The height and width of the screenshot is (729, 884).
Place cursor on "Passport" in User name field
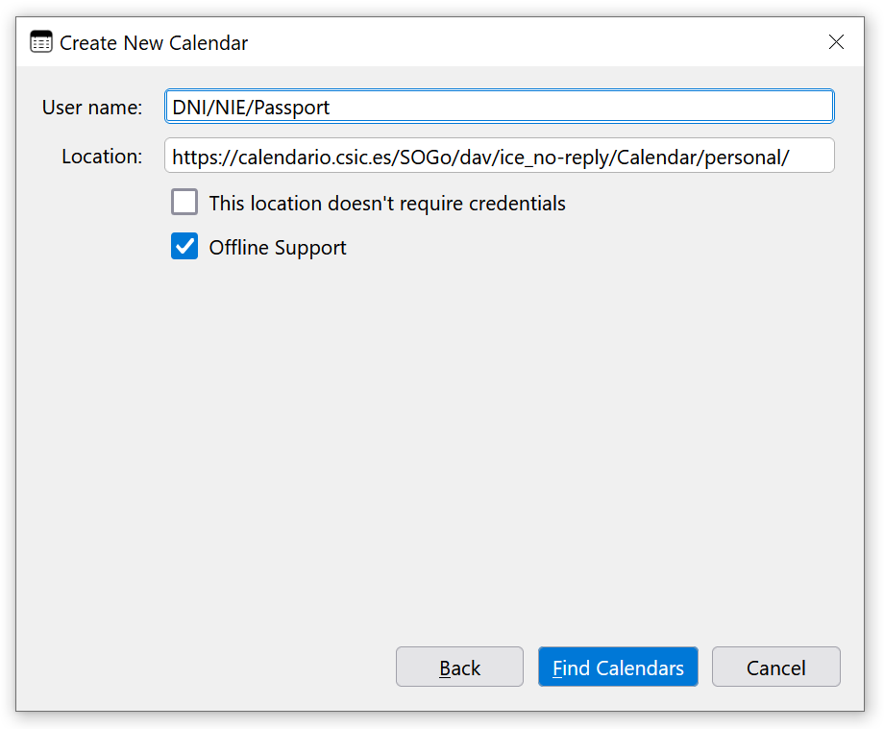point(292,108)
